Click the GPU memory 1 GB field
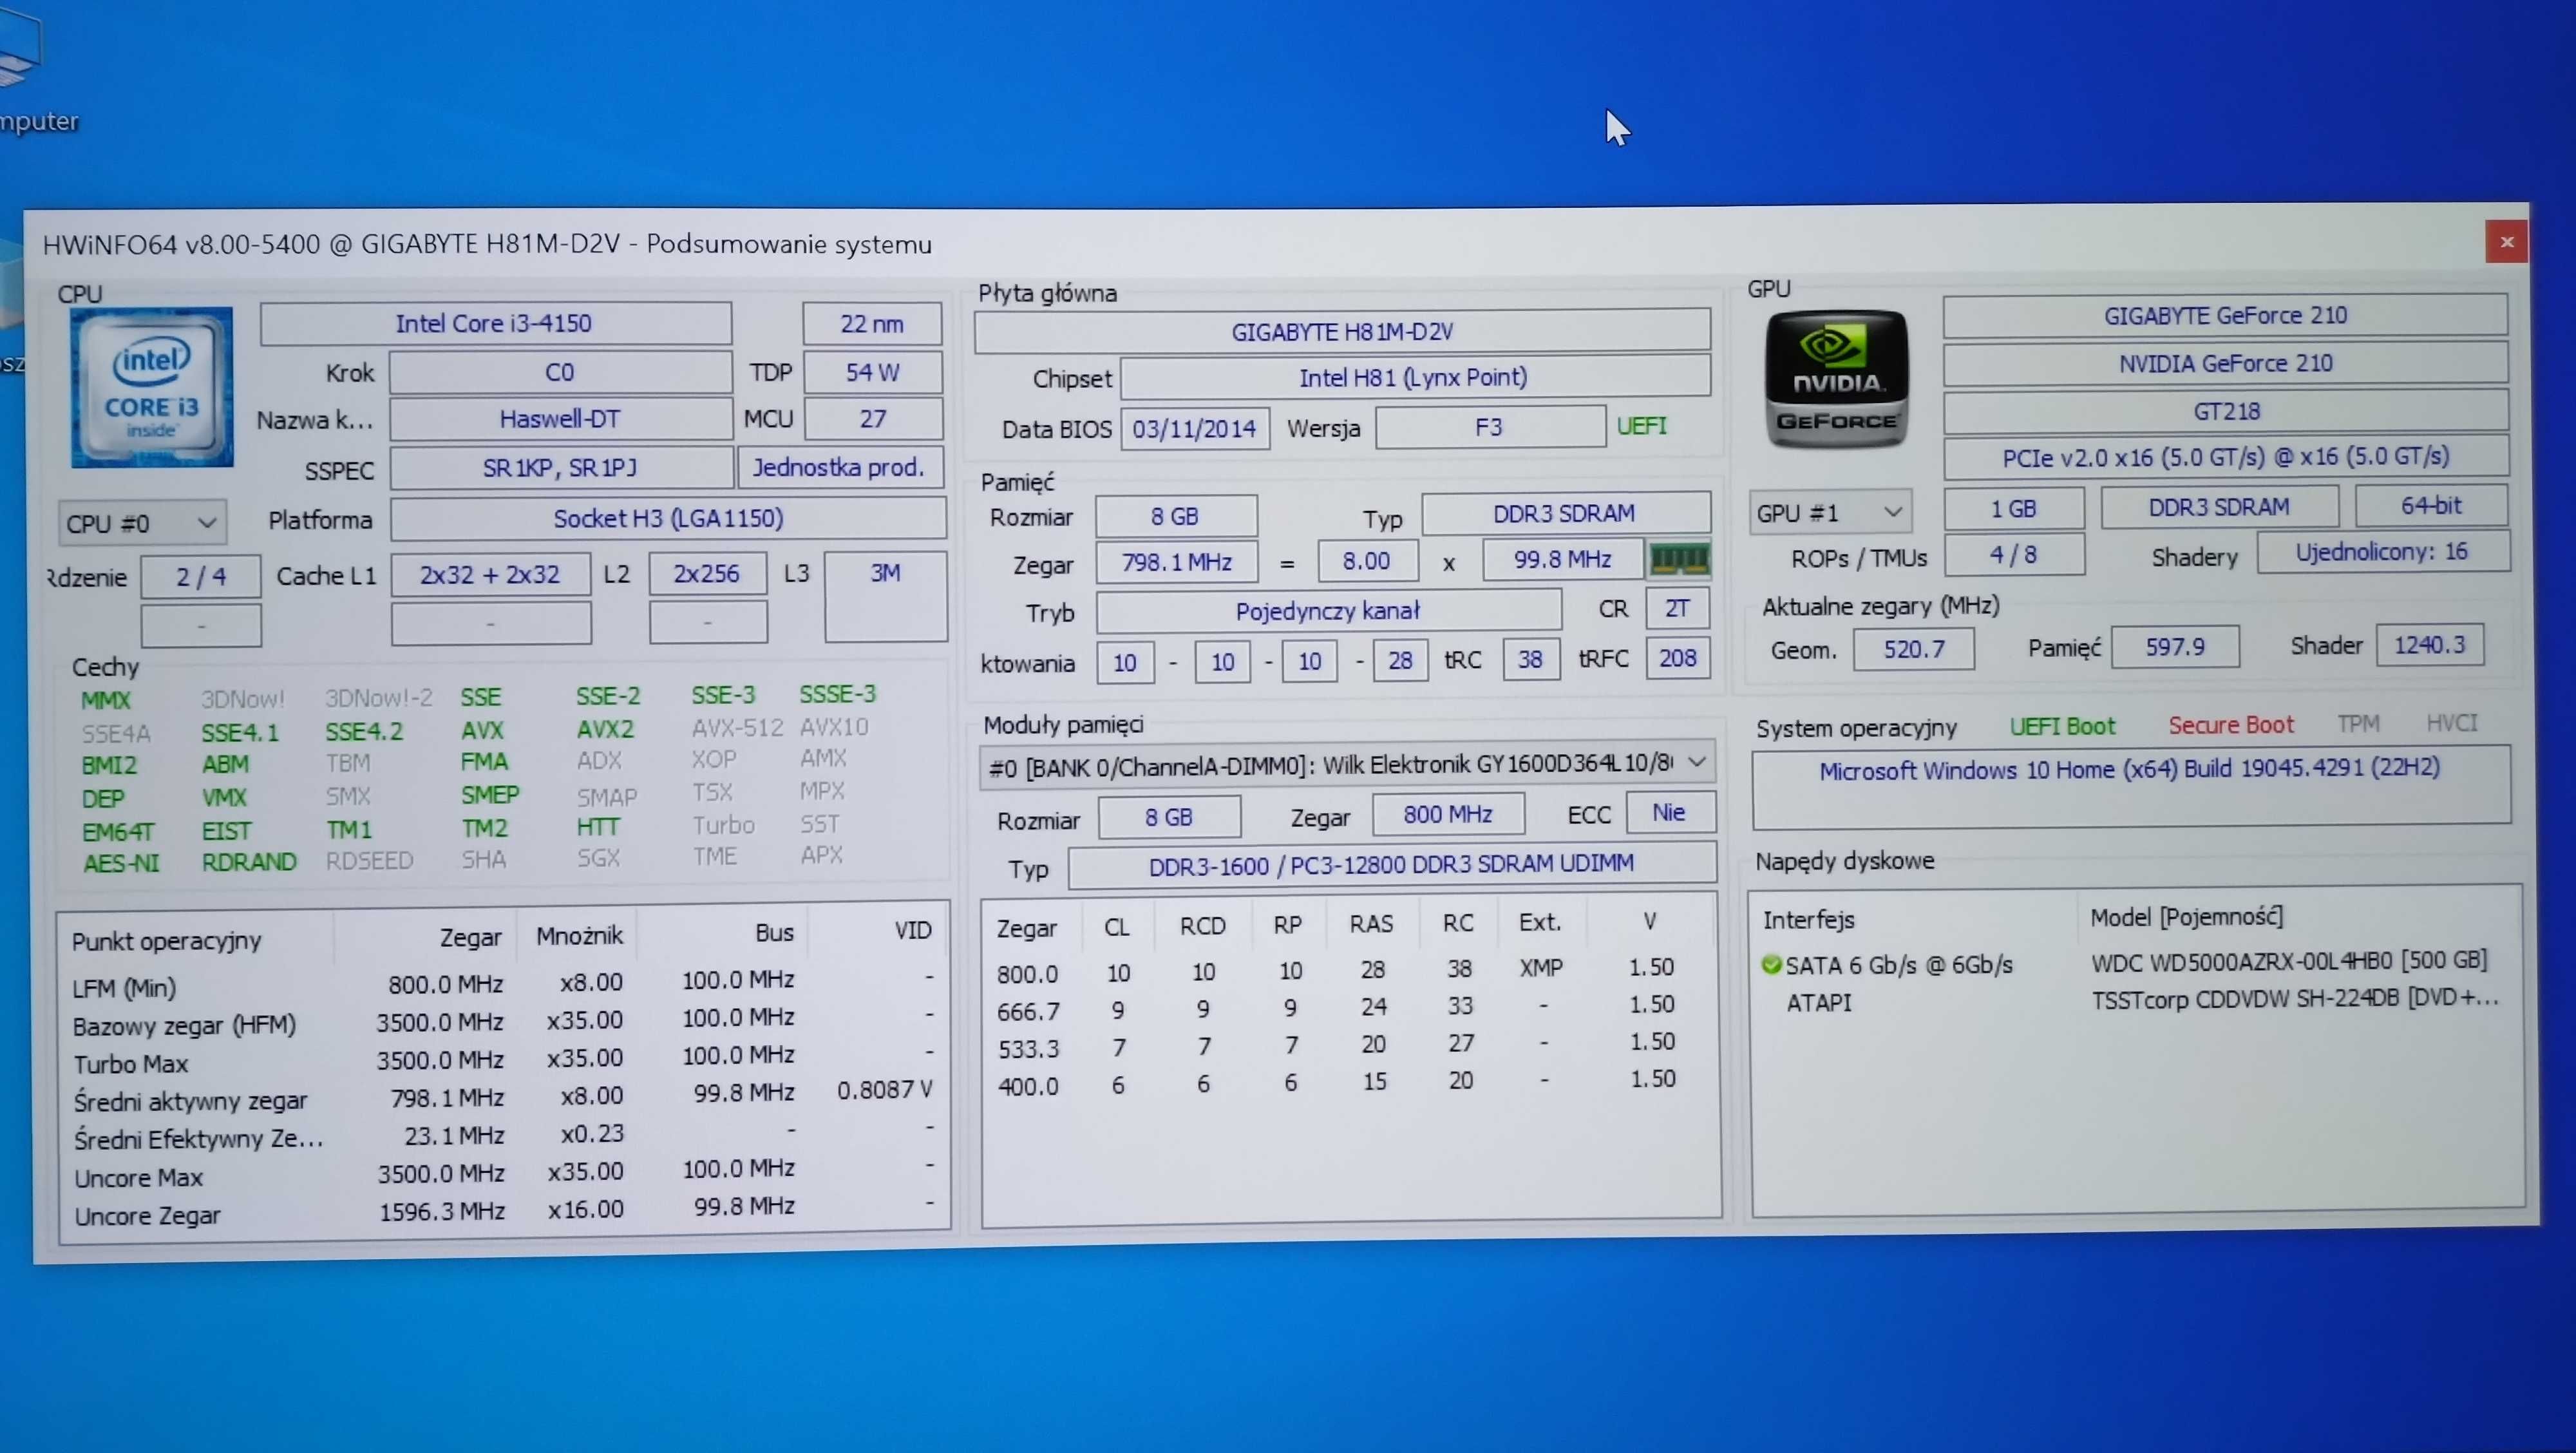 point(2014,508)
